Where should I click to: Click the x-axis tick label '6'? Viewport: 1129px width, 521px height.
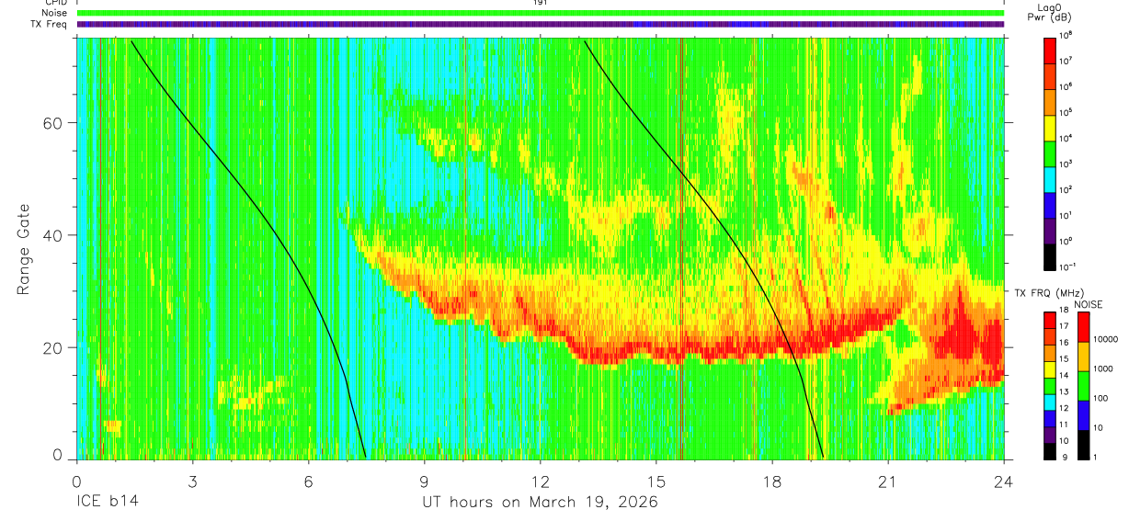309,481
